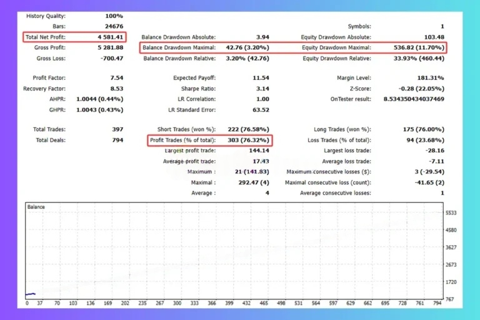The height and width of the screenshot is (320, 480).
Task: Click the Balance label in the chart
Action: click(36, 206)
